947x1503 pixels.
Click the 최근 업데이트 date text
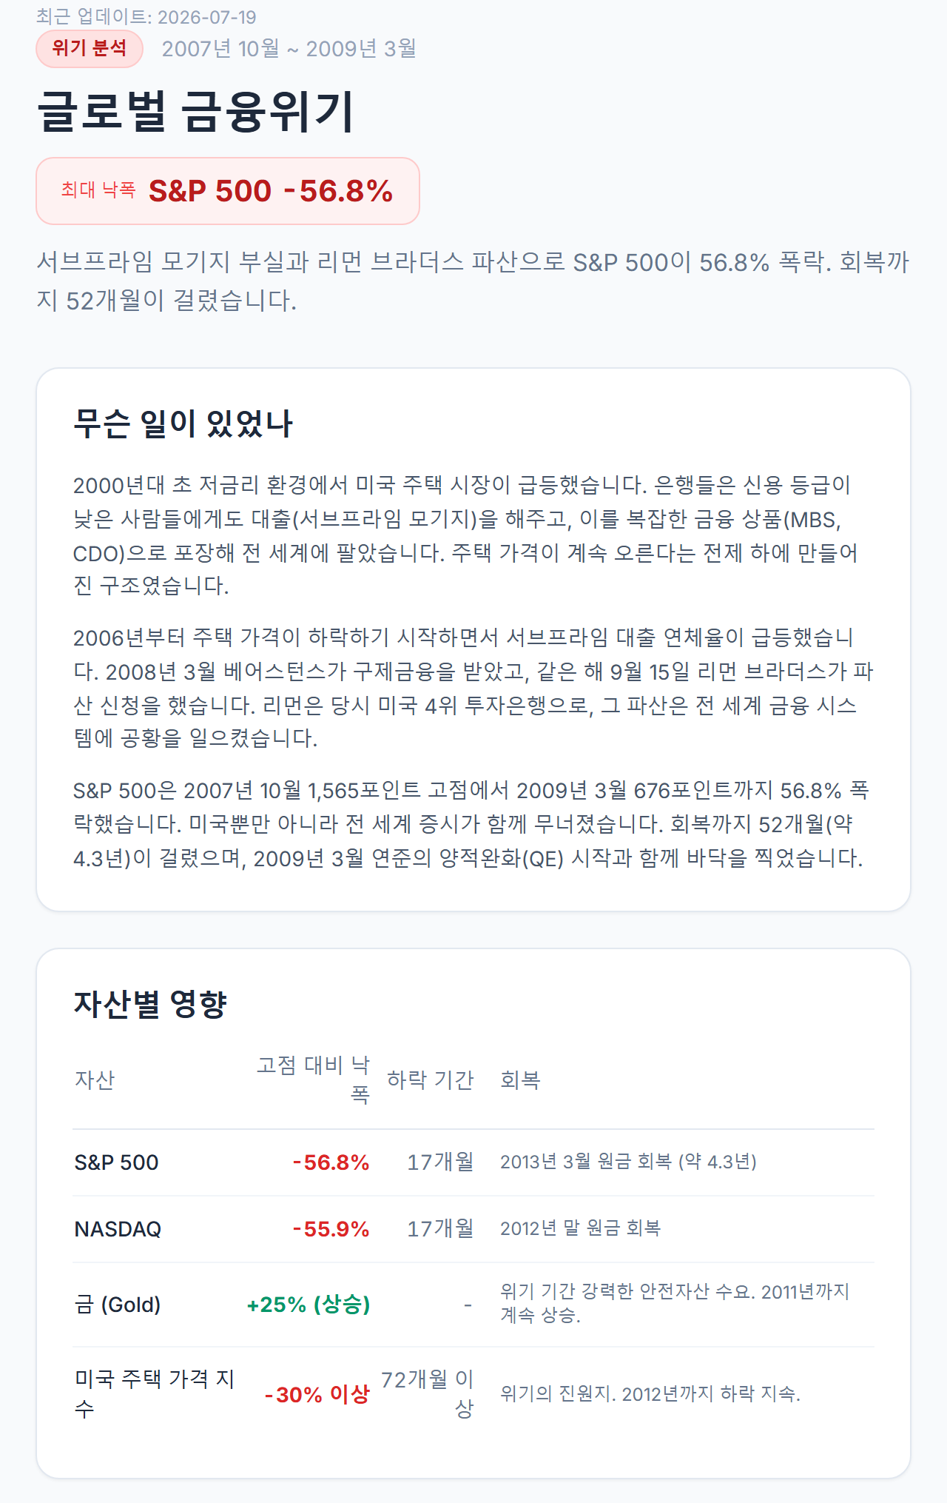tap(146, 16)
